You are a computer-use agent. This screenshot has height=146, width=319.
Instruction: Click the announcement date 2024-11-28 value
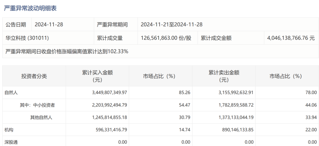(x=49, y=25)
